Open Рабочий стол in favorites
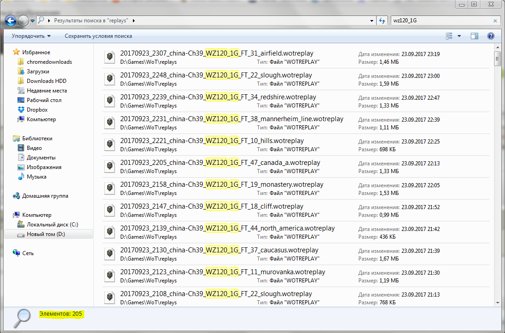The width and height of the screenshot is (505, 333). coord(44,100)
